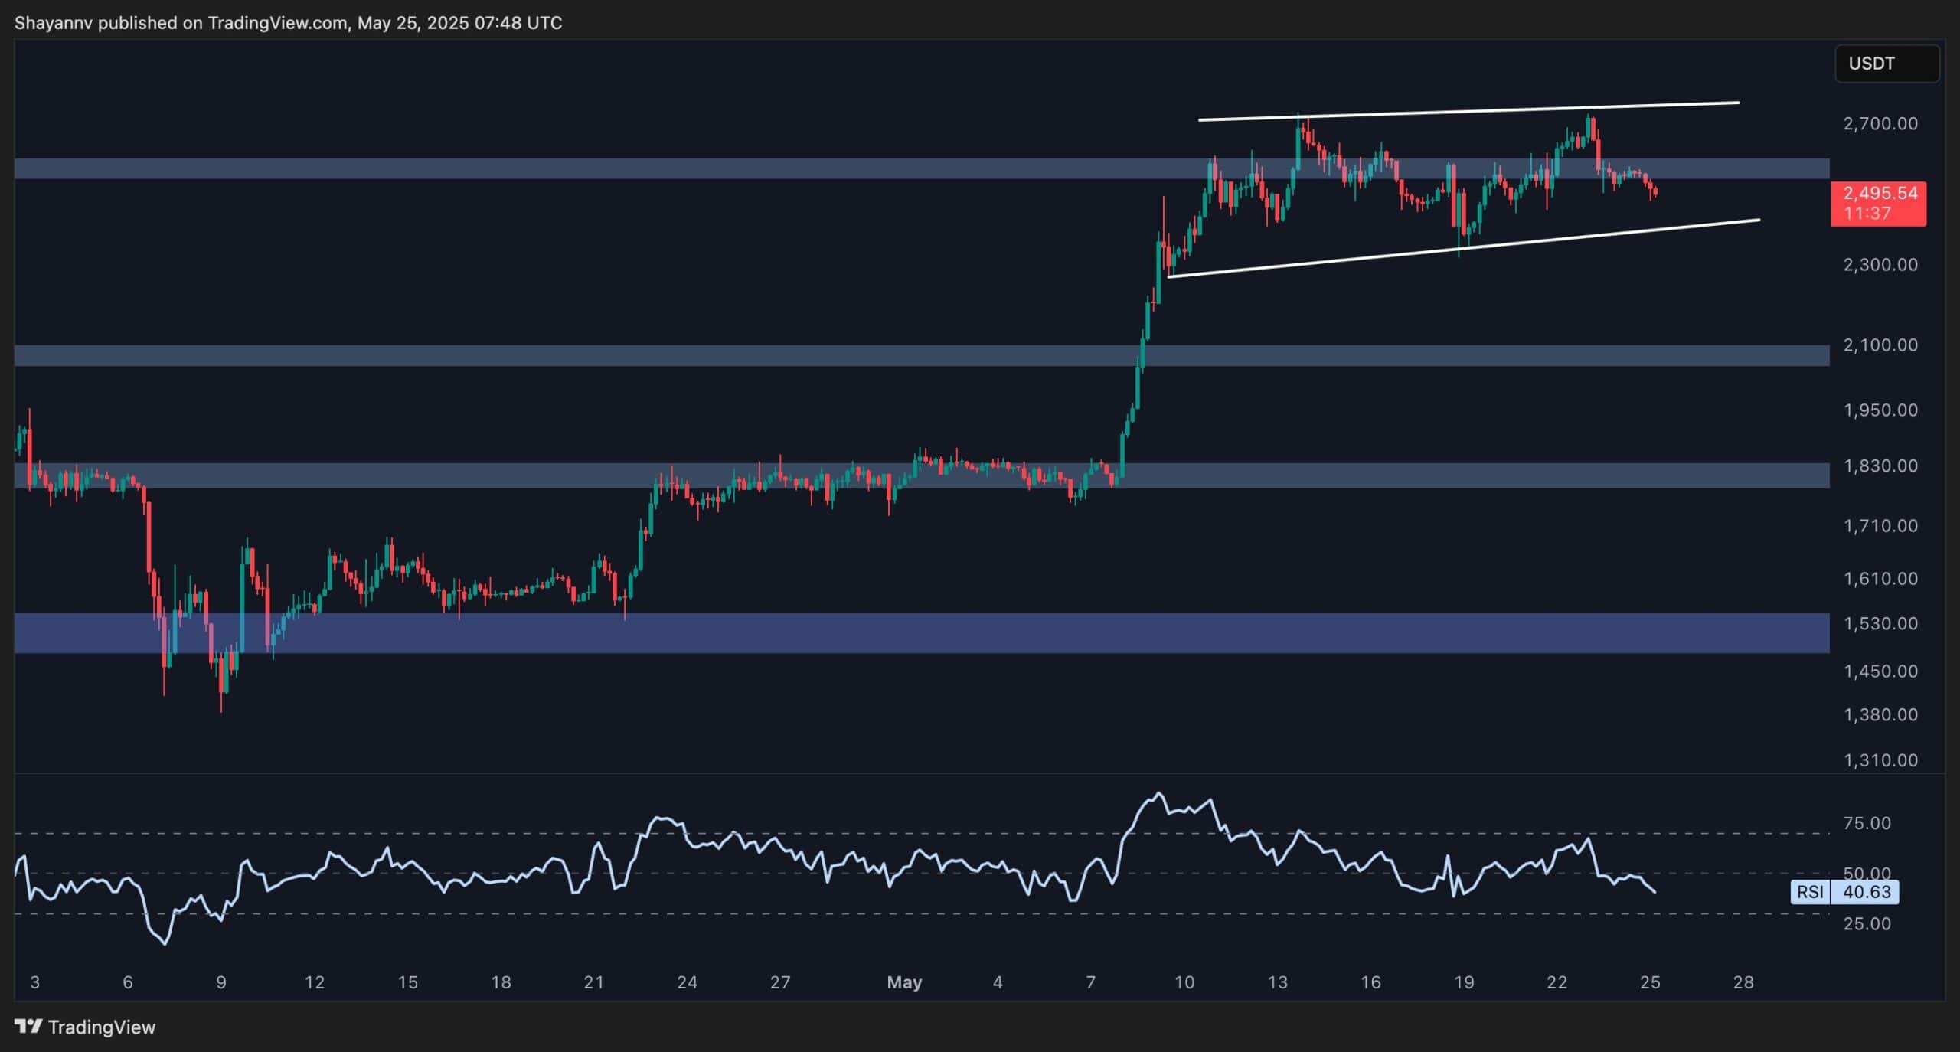Select the red 2,495.54 current price label

tap(1878, 193)
